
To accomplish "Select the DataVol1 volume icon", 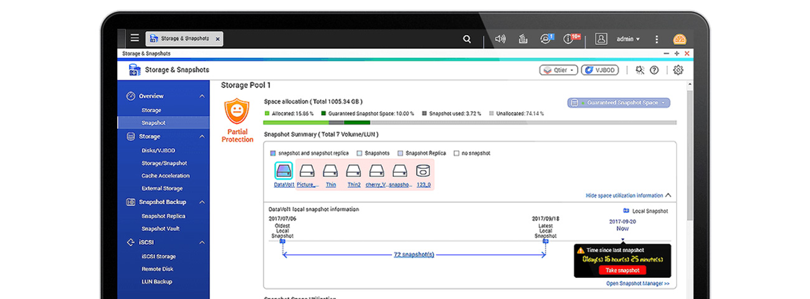I will point(283,171).
